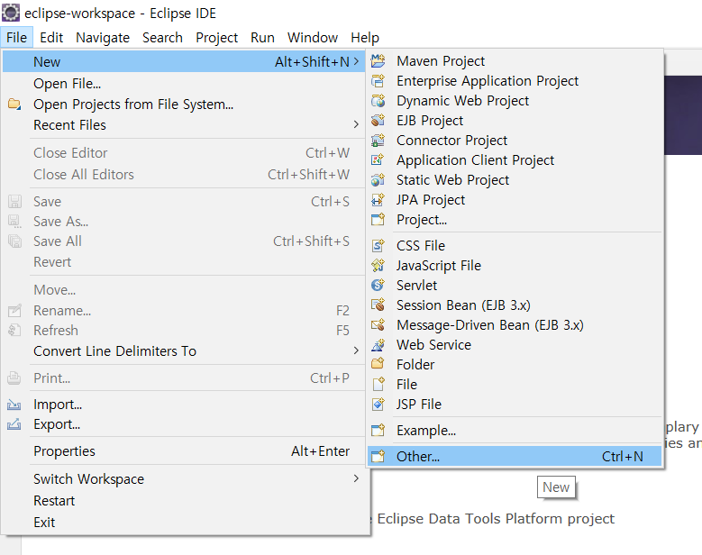Click the Connector Project icon
Screen dimensions: 702x555
click(x=378, y=141)
